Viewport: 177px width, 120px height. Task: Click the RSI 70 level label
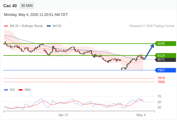click(x=159, y=96)
